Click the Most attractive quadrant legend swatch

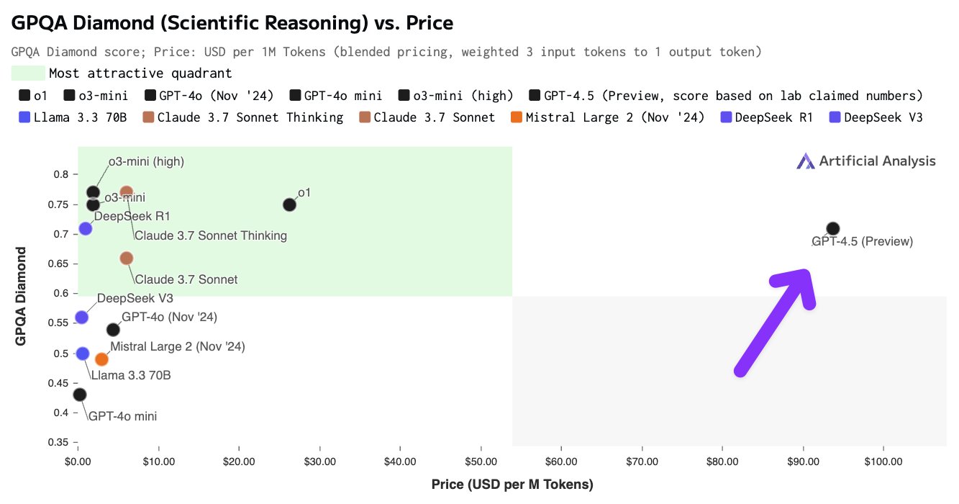(27, 73)
